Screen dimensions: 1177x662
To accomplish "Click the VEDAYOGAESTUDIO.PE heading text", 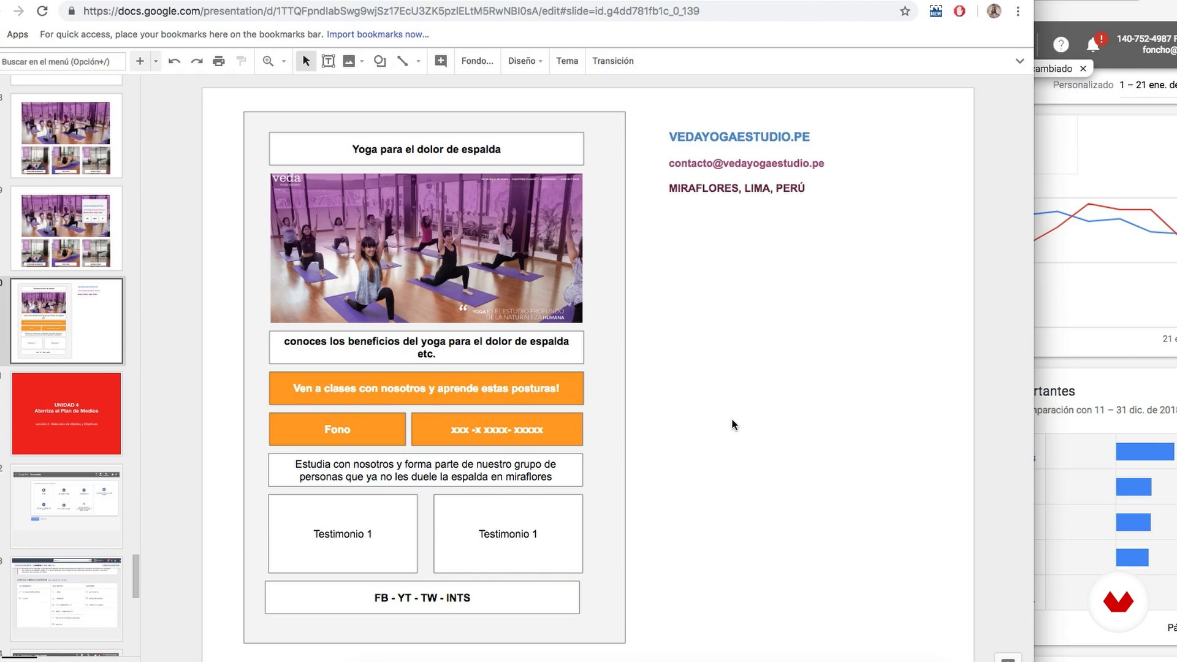I will pos(739,137).
